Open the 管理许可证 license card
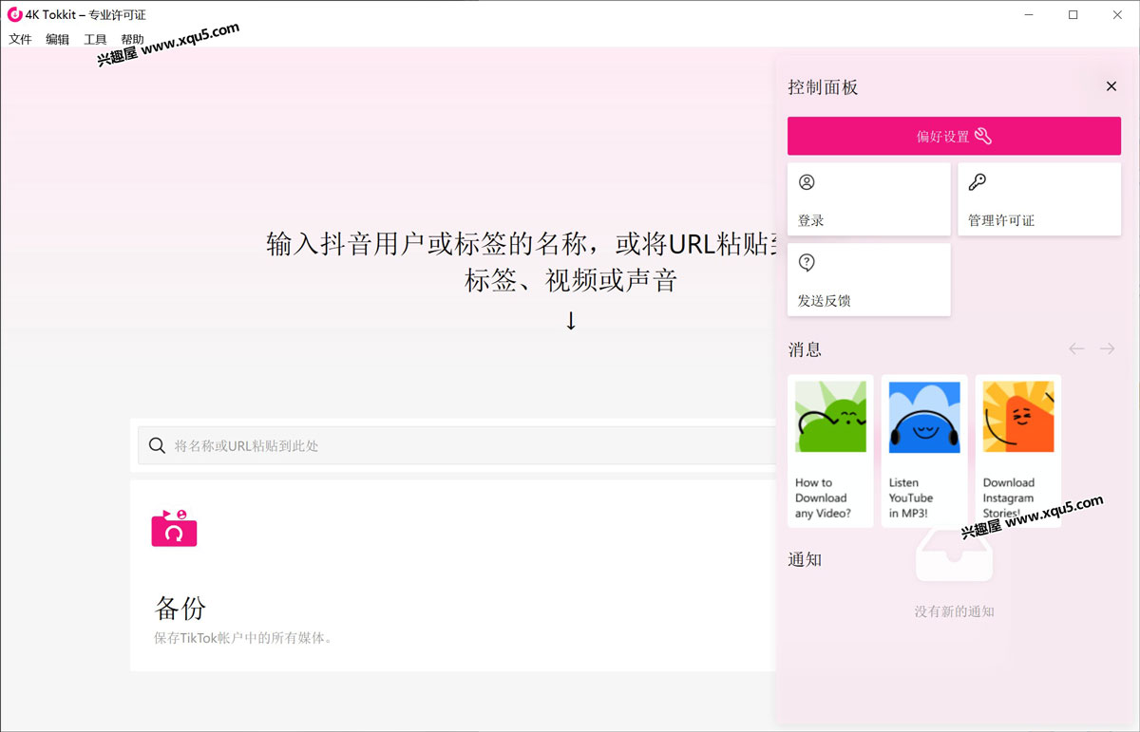Image resolution: width=1140 pixels, height=732 pixels. [x=1039, y=198]
